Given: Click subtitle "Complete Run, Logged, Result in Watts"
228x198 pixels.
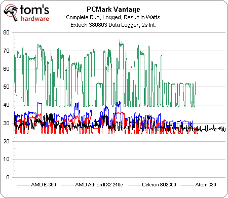Looking at the screenshot, I should [113, 17].
